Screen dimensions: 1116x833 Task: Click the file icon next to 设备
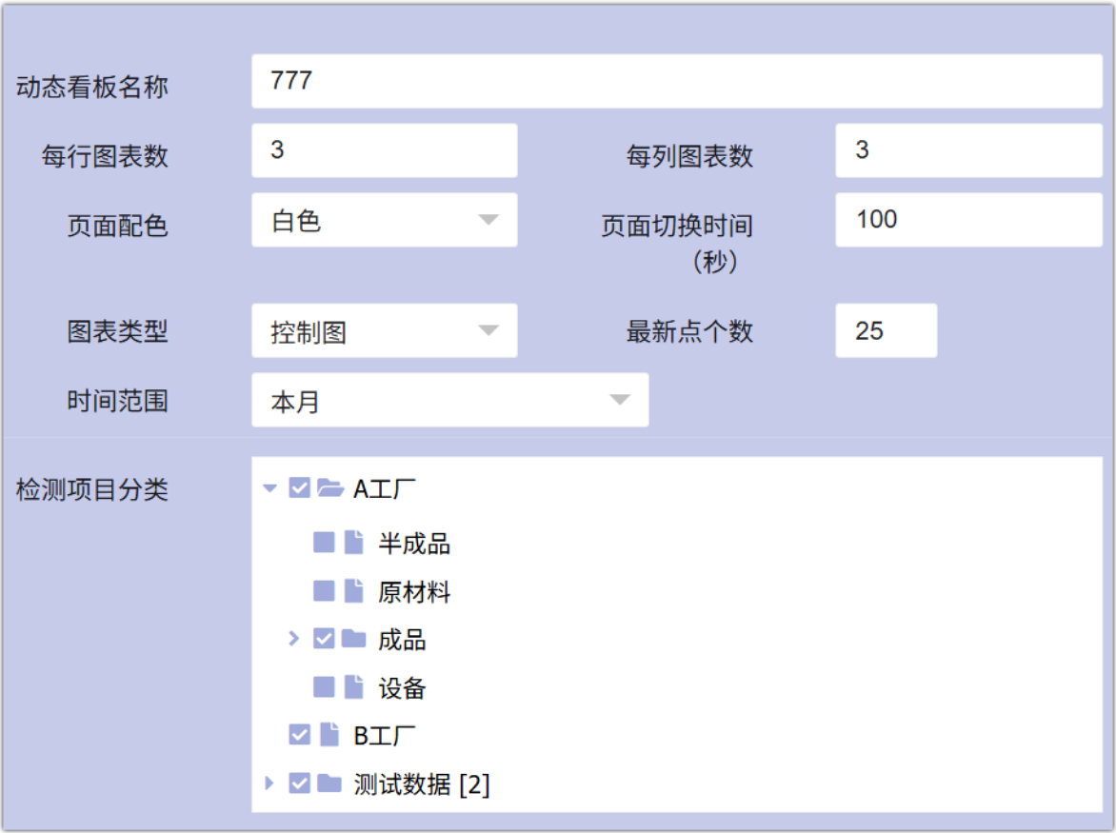click(353, 687)
